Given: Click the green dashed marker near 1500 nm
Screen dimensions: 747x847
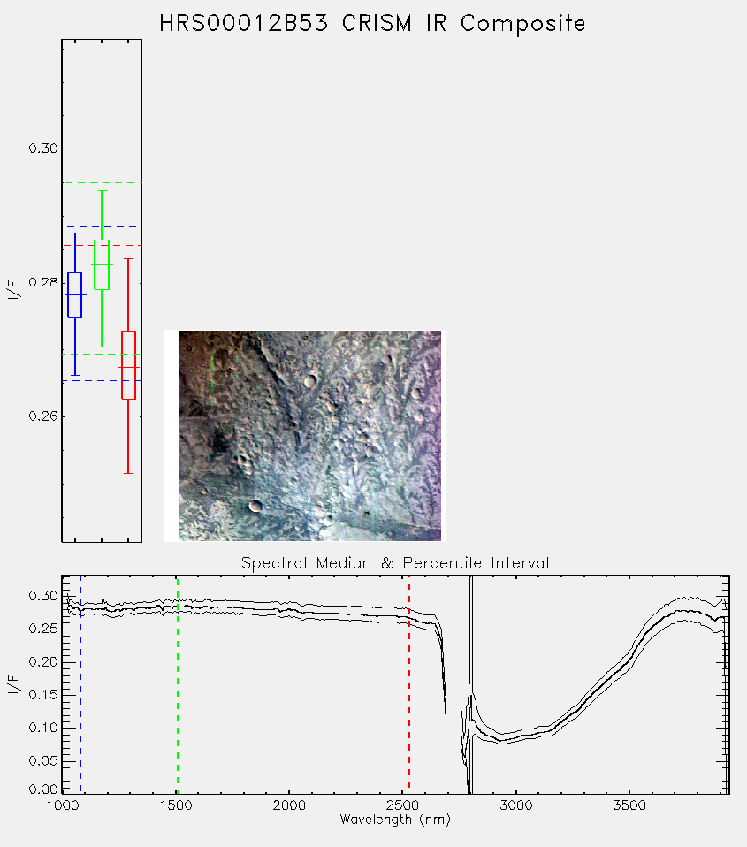Looking at the screenshot, I should click(177, 684).
